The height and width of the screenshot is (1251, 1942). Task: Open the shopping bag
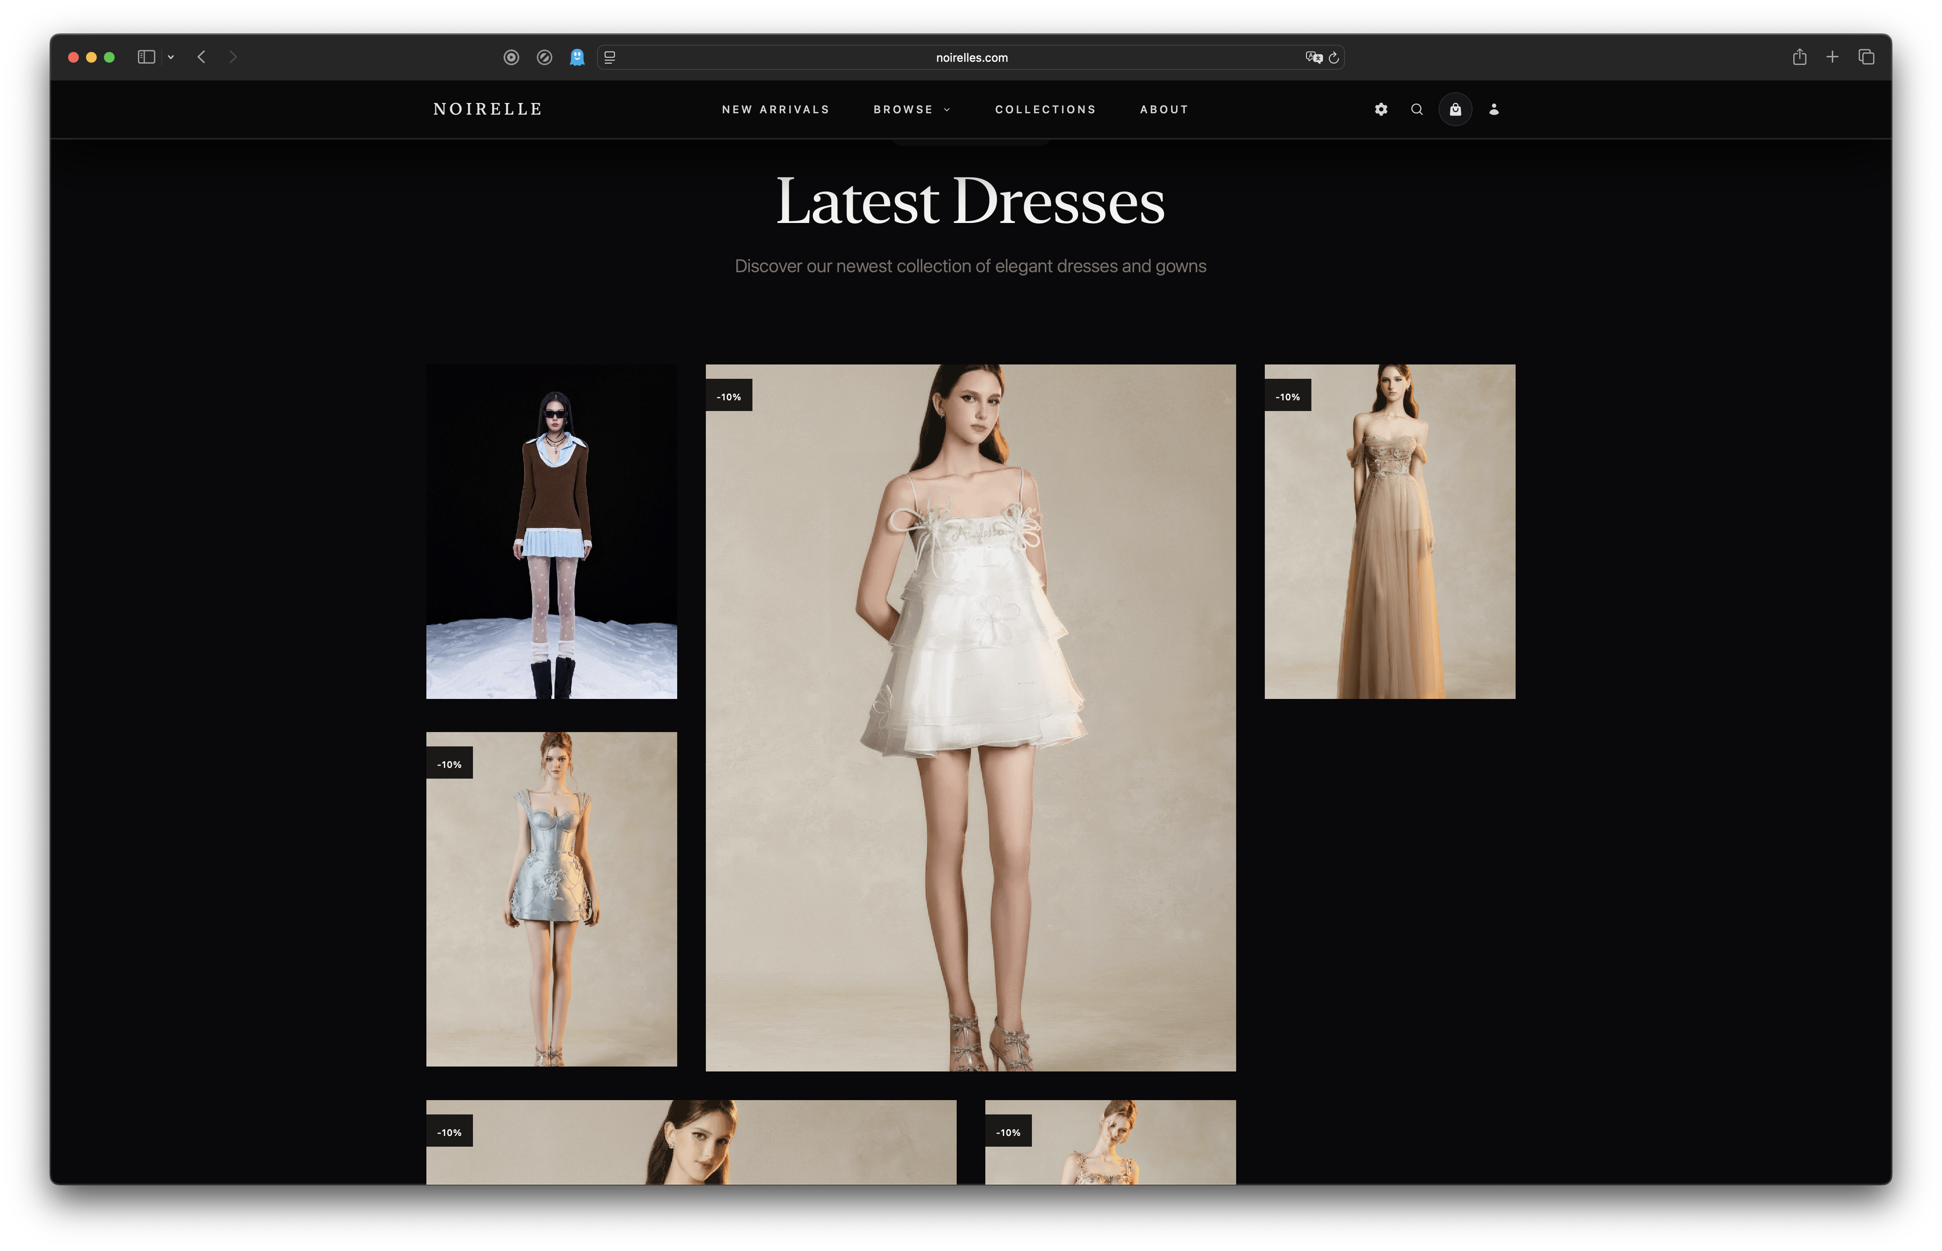tap(1455, 109)
